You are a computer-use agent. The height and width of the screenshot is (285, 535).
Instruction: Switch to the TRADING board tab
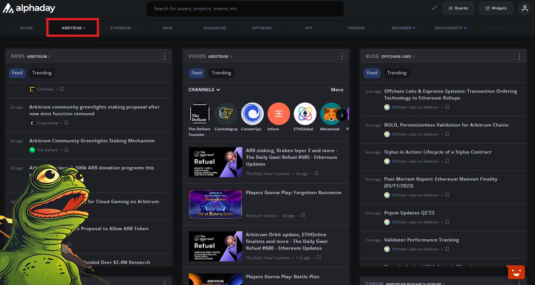(x=356, y=28)
